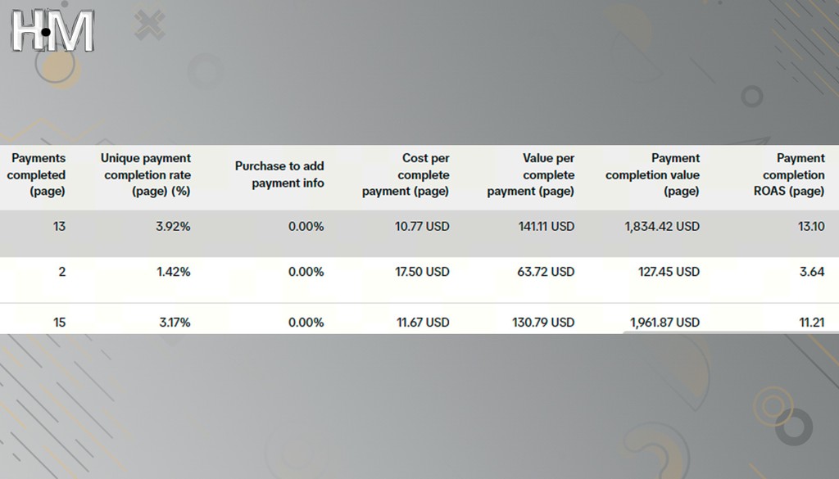Select the Payments completed (page) column header
The image size is (839, 479).
pyautogui.click(x=36, y=174)
